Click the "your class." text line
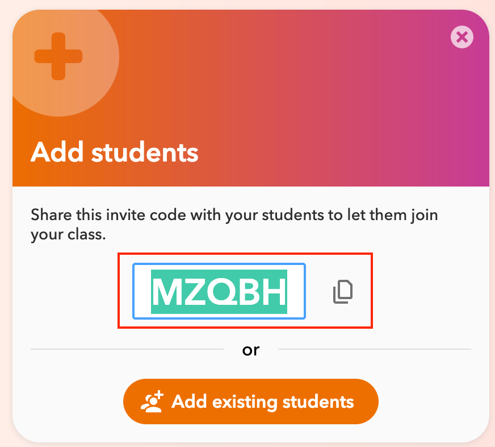 [68, 235]
